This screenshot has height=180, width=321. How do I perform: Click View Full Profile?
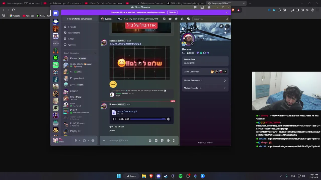[x=205, y=143]
